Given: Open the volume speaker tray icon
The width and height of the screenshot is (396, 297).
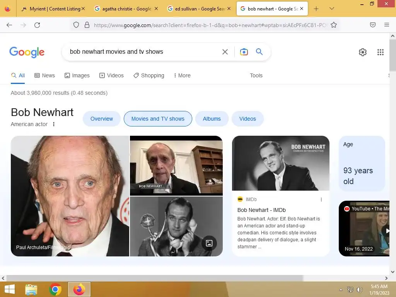Looking at the screenshot, I should (360, 290).
